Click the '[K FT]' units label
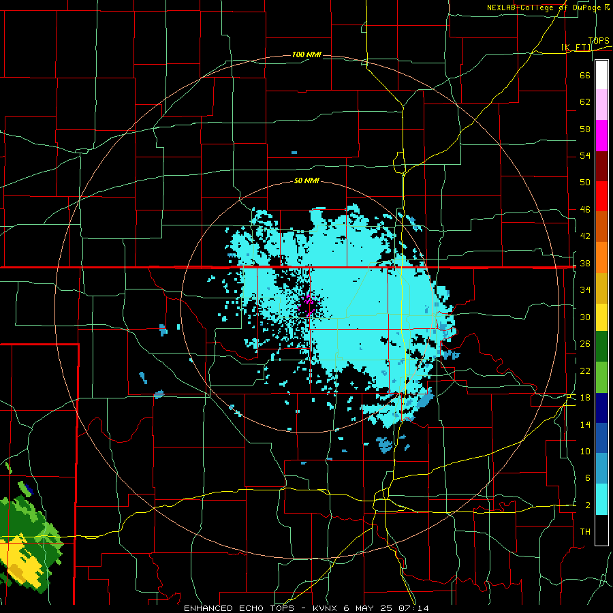Screen dimensions: 613x613 576,47
